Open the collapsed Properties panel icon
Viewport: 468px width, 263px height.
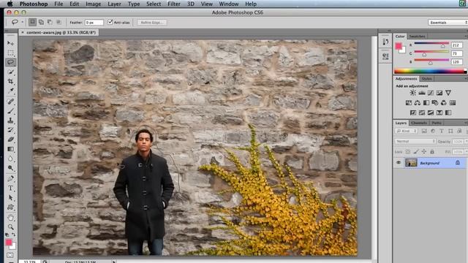(x=385, y=56)
